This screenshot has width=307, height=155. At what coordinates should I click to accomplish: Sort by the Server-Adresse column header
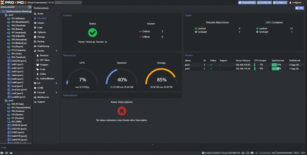coord(243,61)
